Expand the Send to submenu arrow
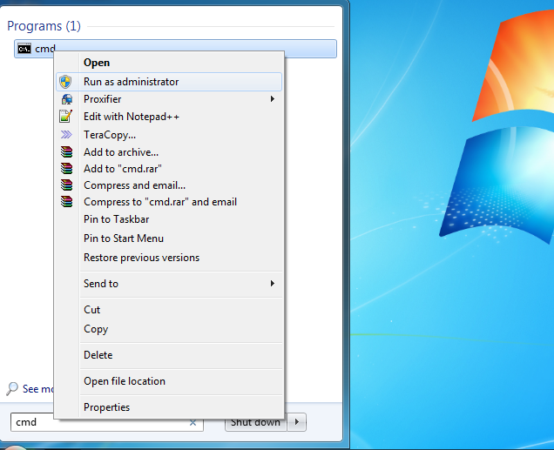This screenshot has height=450, width=554. [x=273, y=284]
